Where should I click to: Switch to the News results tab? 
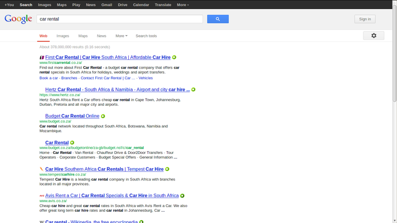point(102,36)
